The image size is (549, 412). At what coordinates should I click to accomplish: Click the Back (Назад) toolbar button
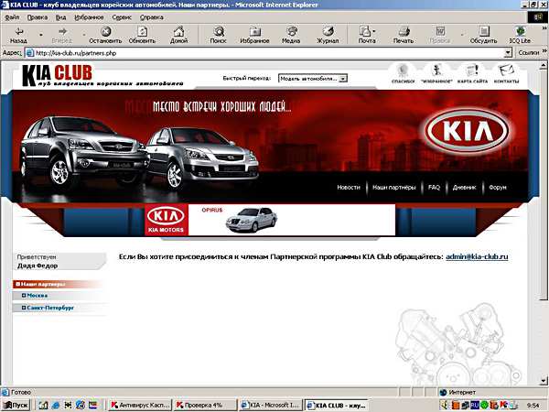point(17,35)
